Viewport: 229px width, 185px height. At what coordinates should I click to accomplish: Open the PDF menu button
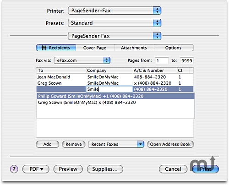36,169
